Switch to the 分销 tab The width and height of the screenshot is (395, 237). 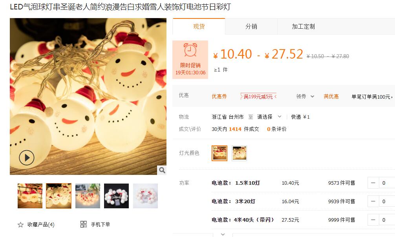(x=251, y=26)
